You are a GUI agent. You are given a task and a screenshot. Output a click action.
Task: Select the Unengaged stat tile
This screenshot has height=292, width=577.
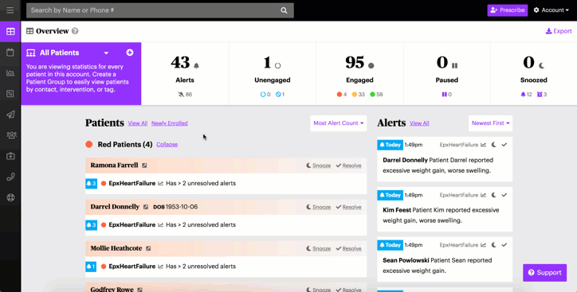tap(273, 73)
